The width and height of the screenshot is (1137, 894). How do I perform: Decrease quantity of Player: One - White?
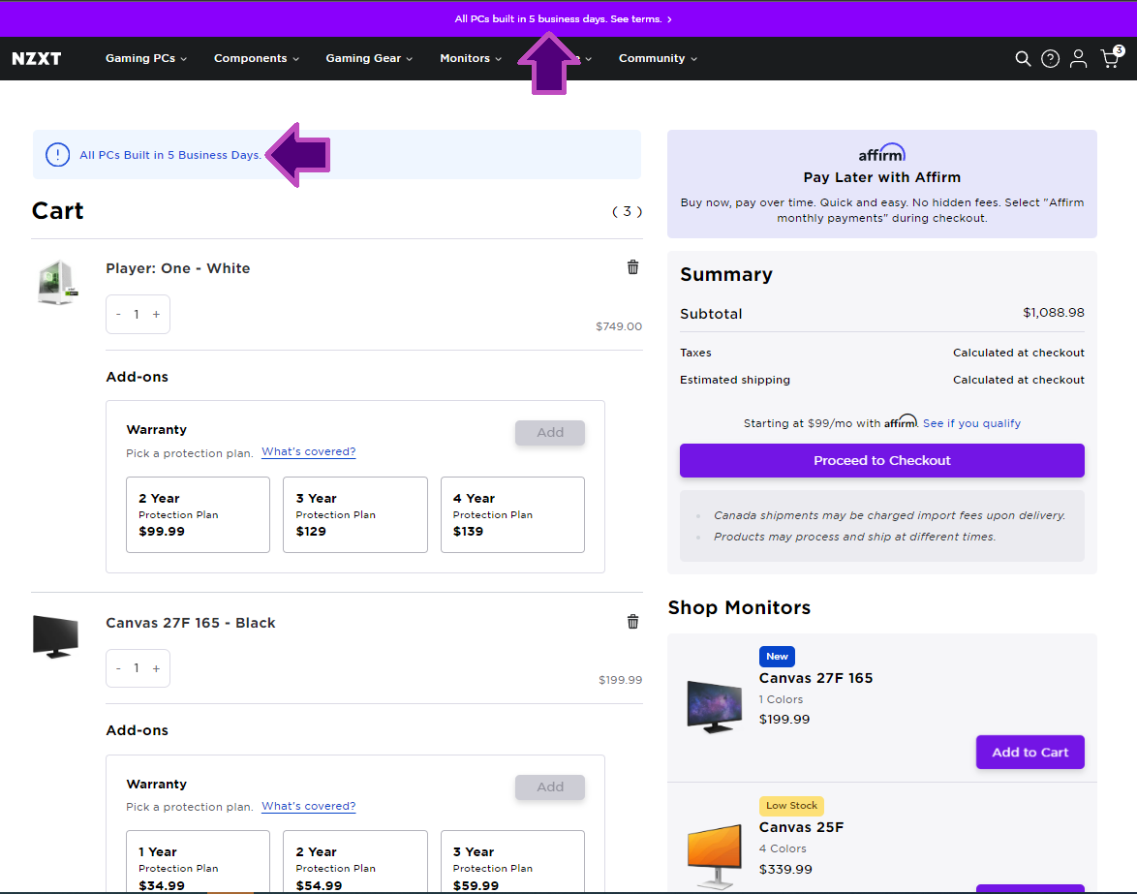[x=118, y=314]
